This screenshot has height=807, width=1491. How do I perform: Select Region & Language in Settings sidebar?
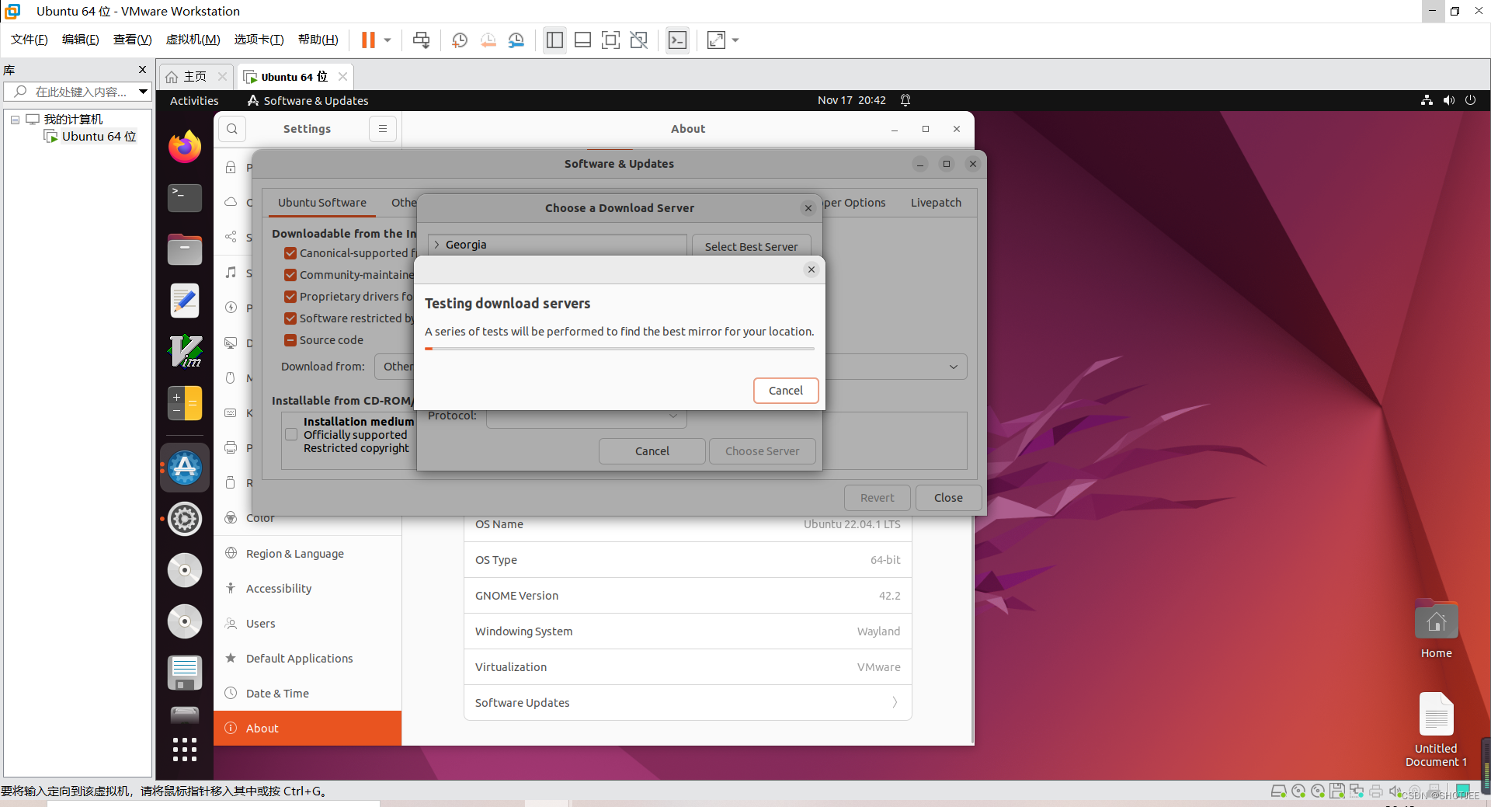click(x=308, y=554)
